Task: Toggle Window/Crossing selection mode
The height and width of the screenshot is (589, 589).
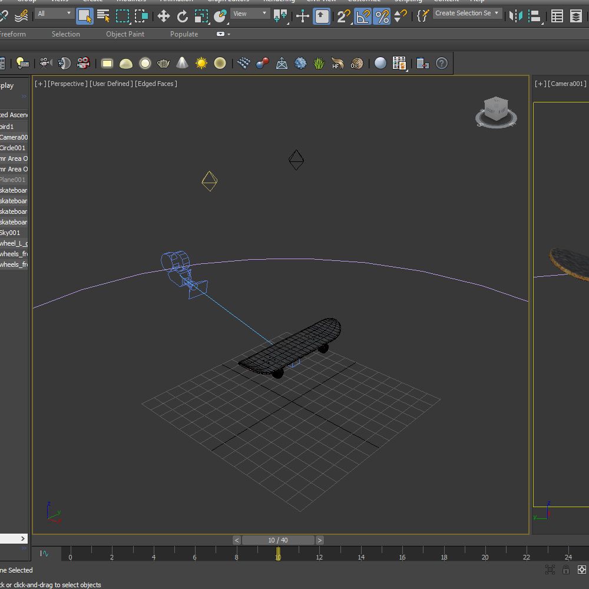Action: pos(141,16)
